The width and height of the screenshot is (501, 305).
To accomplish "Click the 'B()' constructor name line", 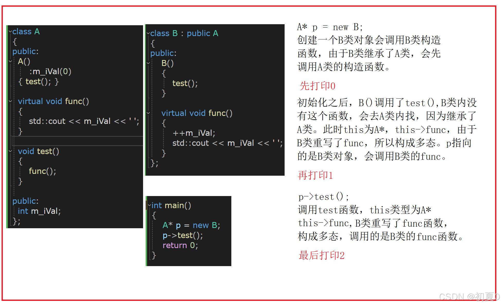I will [168, 63].
